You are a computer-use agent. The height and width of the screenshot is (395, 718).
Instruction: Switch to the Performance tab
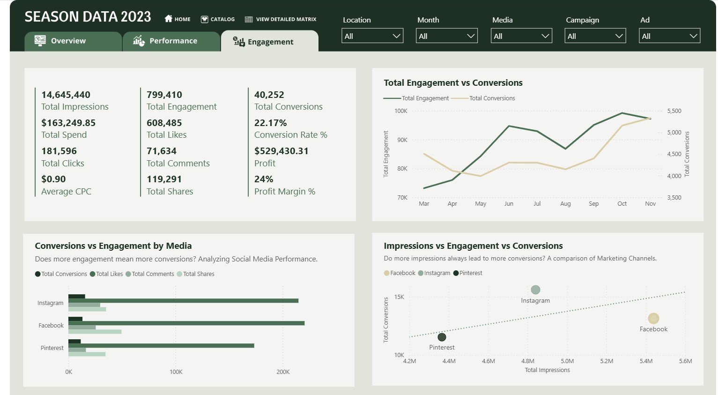point(173,41)
